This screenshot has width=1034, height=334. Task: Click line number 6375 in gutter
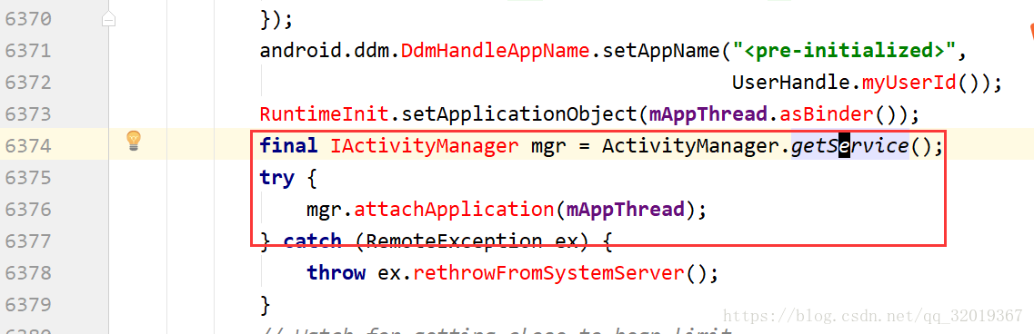tap(28, 178)
